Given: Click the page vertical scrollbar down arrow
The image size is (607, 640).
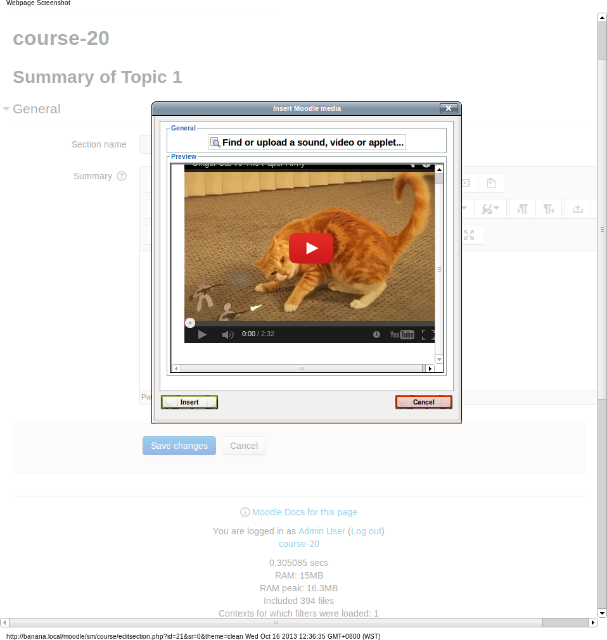Looking at the screenshot, I should (602, 613).
